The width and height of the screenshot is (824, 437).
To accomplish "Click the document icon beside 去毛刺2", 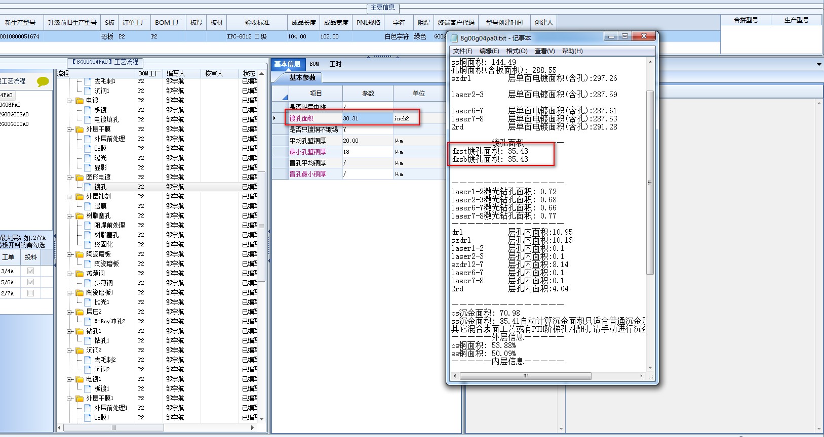I will 88,360.
